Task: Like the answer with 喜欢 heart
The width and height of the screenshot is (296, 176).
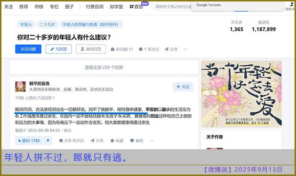Action: [x=137, y=141]
